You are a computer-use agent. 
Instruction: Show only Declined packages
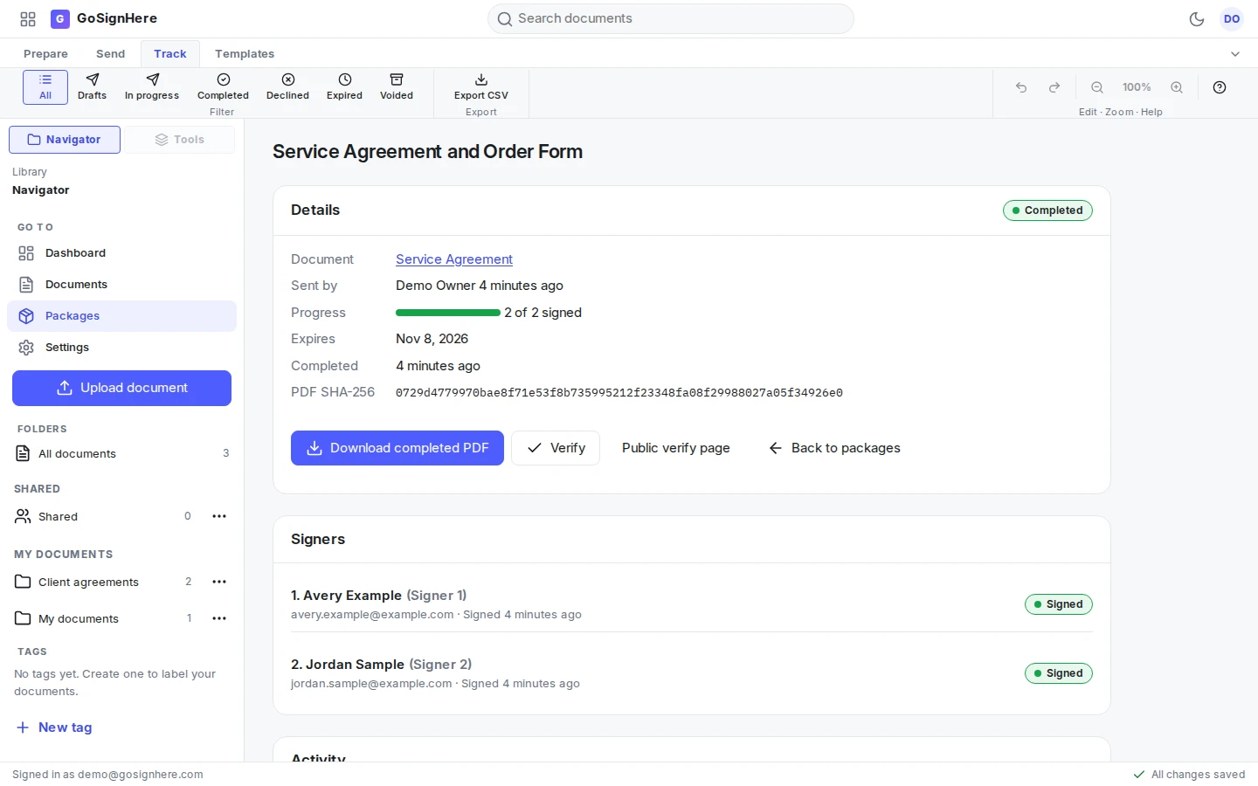point(287,87)
